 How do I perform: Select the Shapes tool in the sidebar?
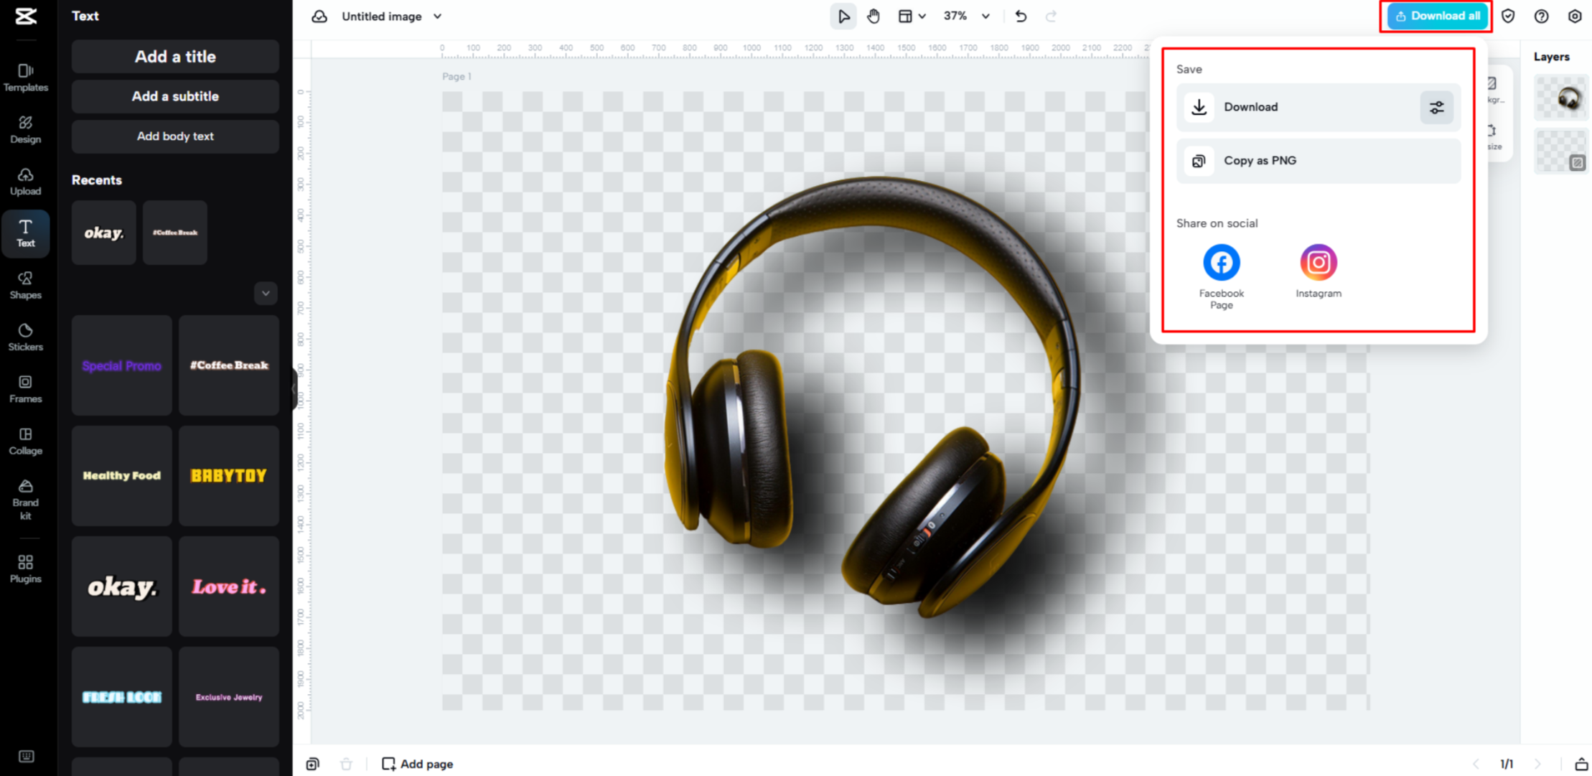point(26,285)
